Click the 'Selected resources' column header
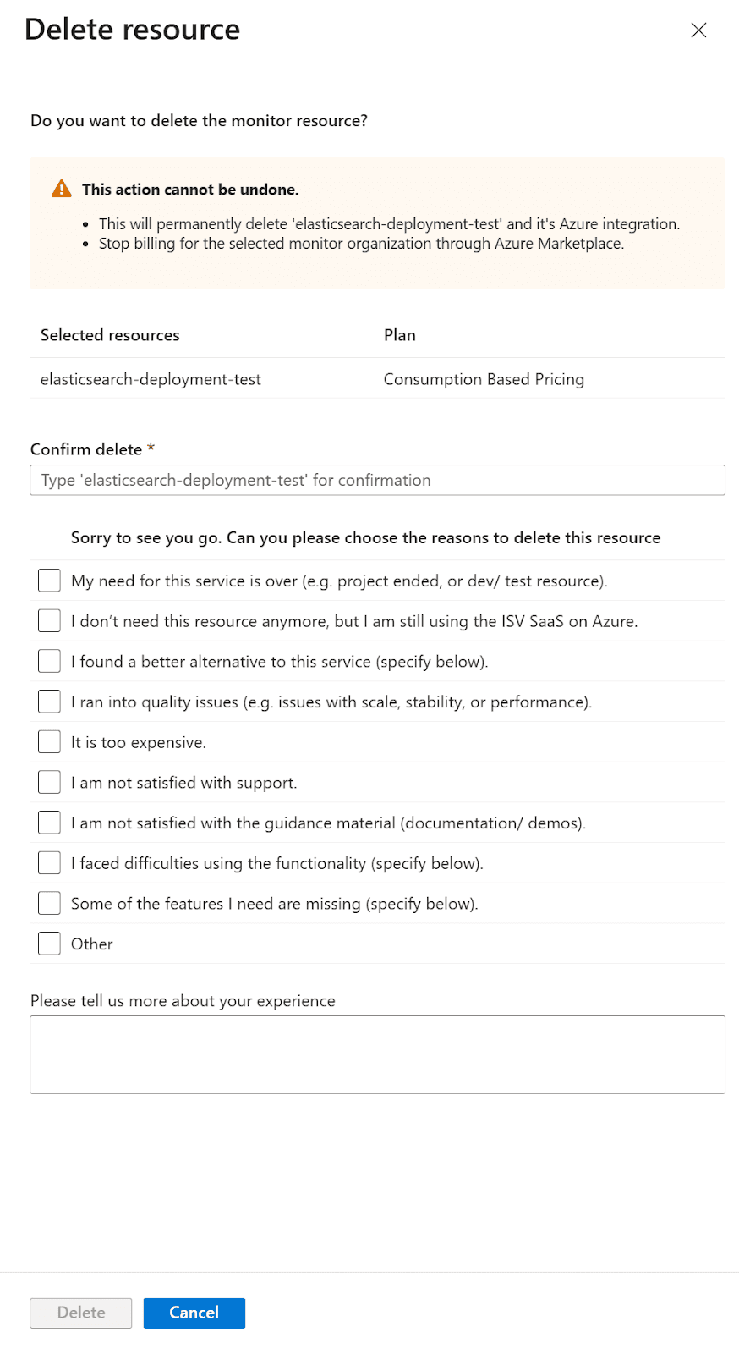This screenshot has width=739, height=1354. tap(109, 334)
